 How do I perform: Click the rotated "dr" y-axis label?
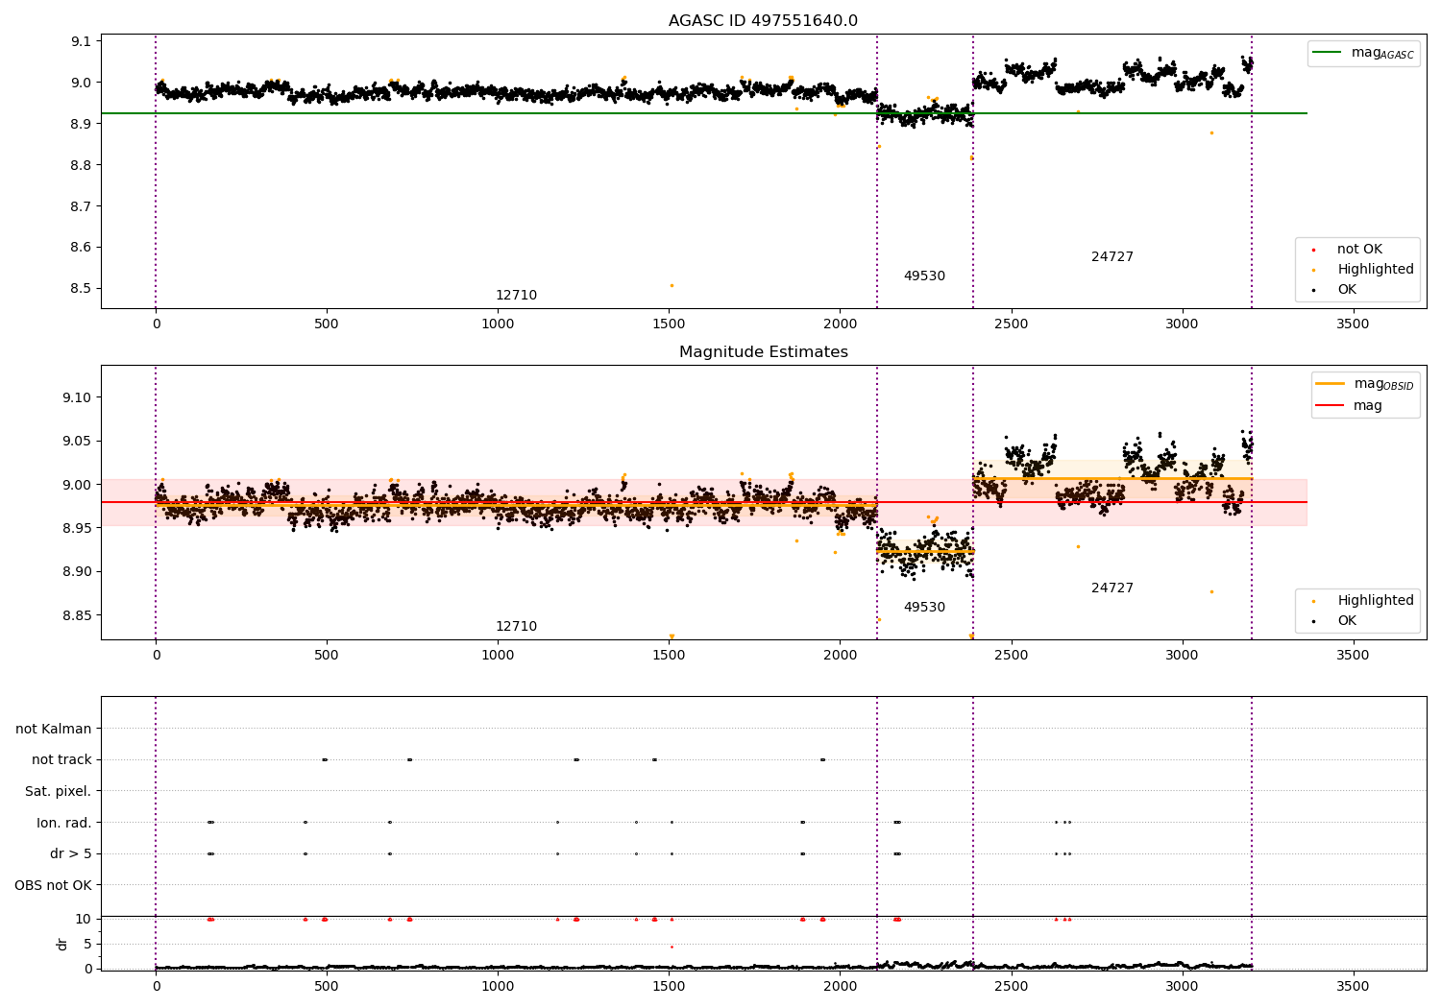click(62, 944)
